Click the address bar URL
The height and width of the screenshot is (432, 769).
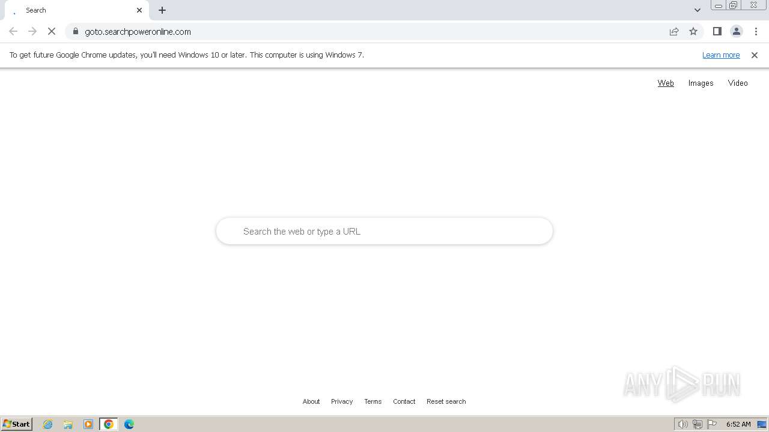click(138, 31)
